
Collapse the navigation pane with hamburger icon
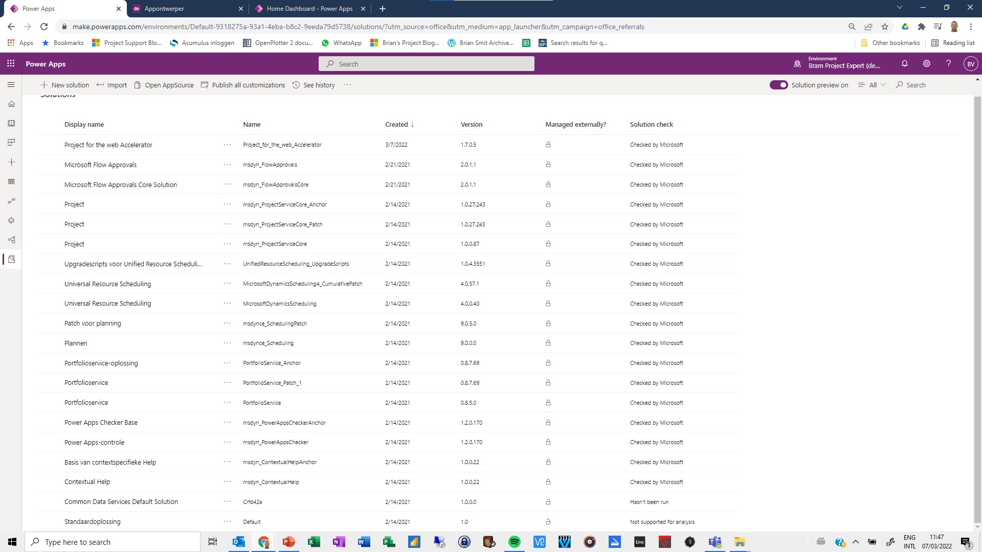click(x=11, y=84)
